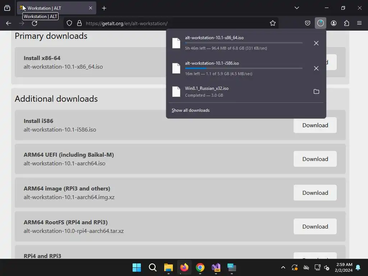Open notifications bell icon
Image resolution: width=368 pixels, height=276 pixels.
pos(358,267)
